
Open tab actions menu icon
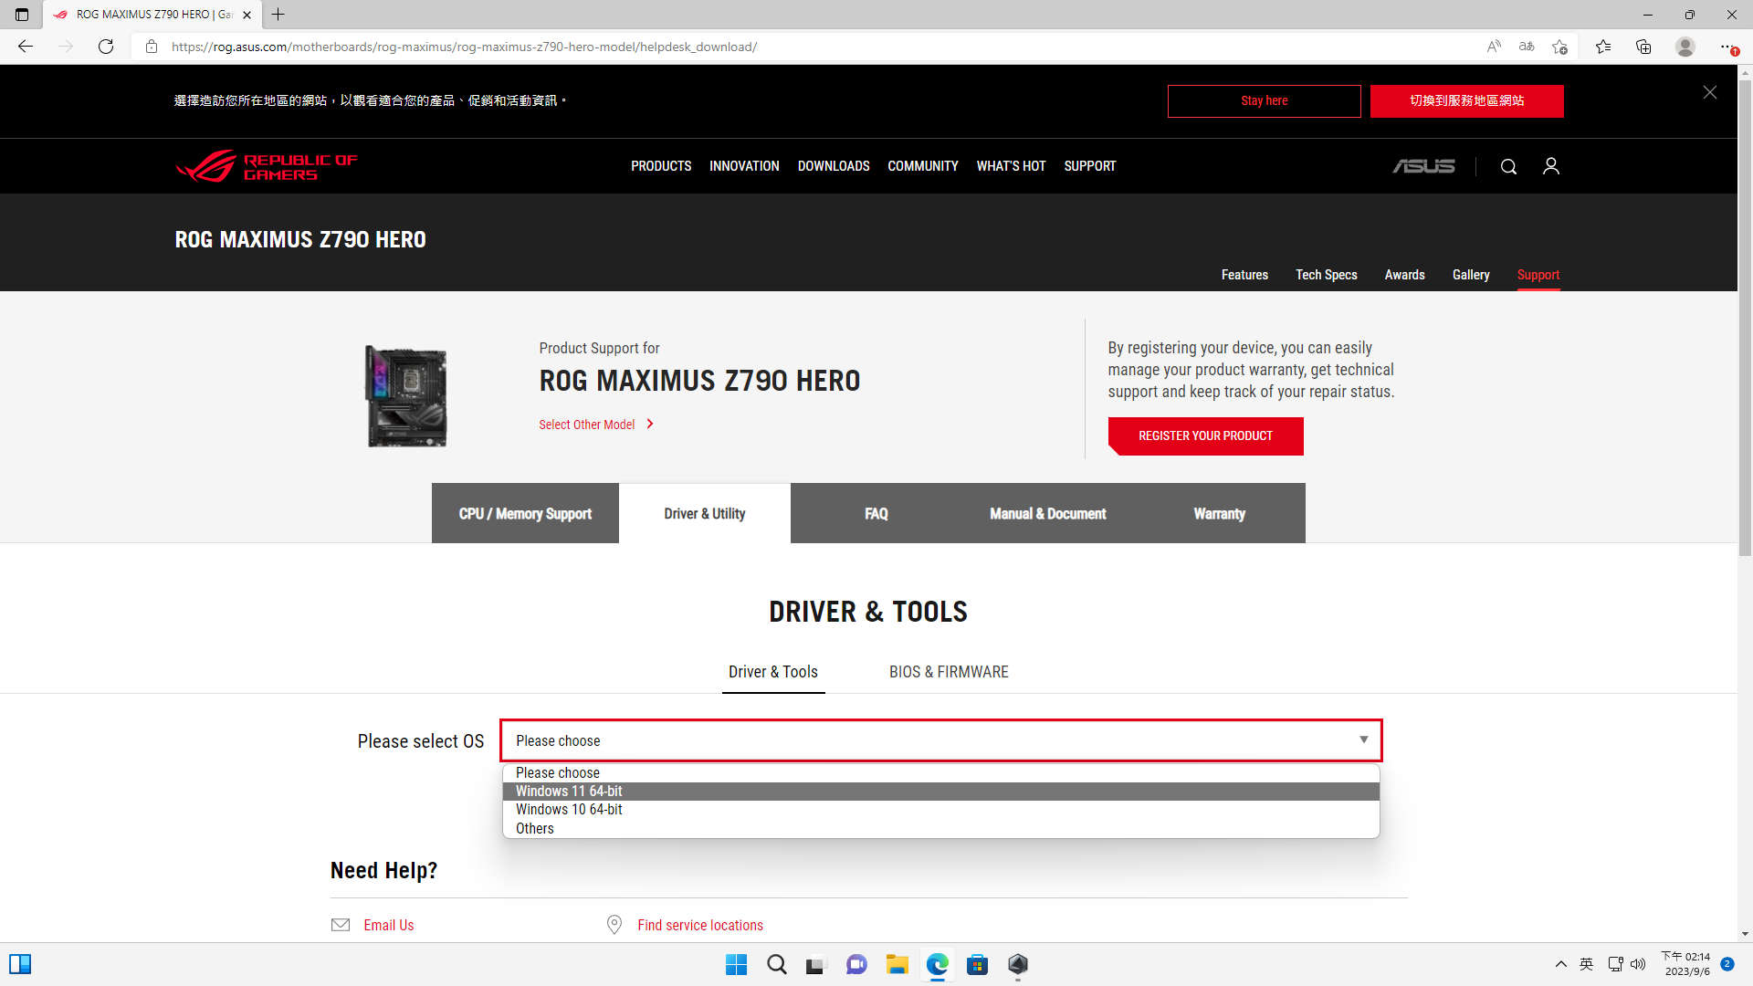(22, 15)
